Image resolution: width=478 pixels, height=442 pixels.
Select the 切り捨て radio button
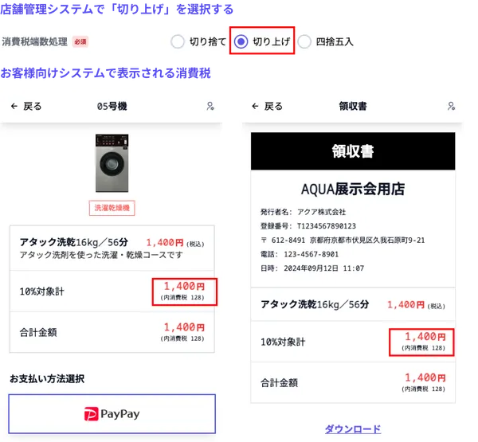177,41
